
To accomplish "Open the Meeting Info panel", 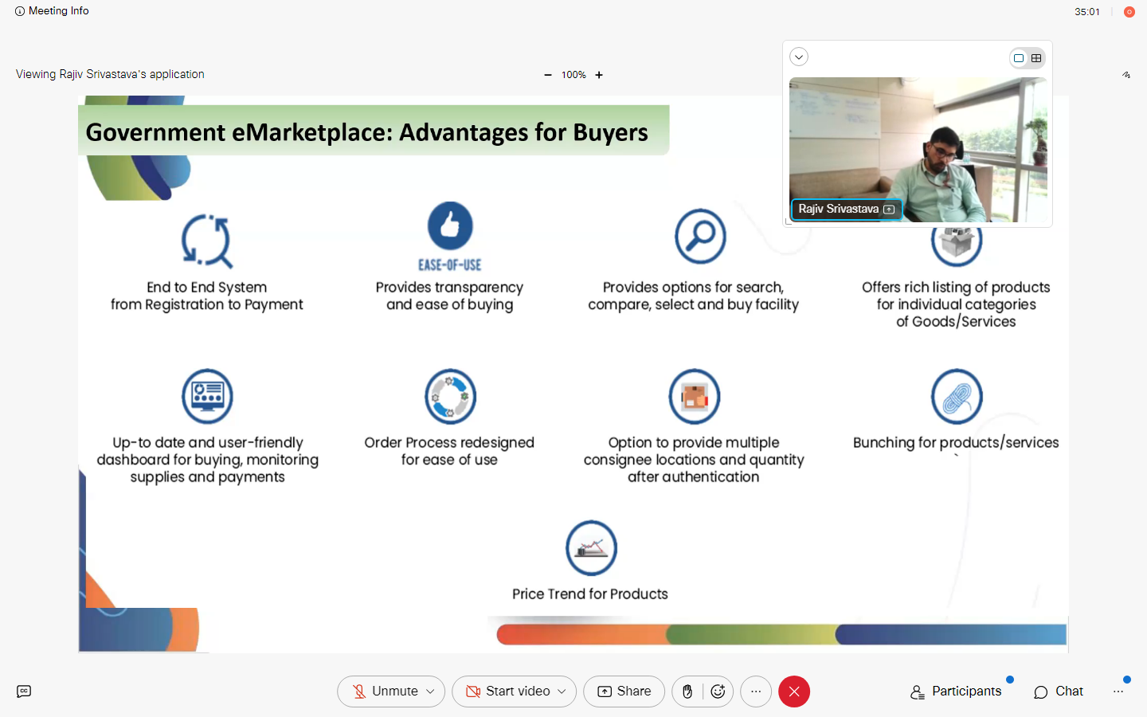I will pos(52,11).
